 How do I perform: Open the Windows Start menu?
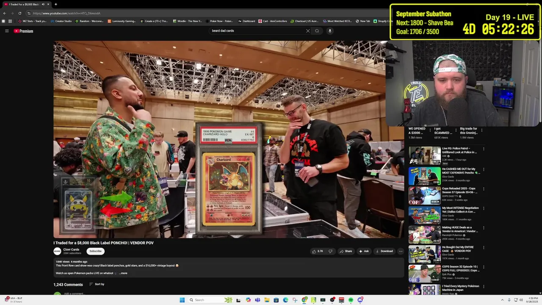point(182,300)
